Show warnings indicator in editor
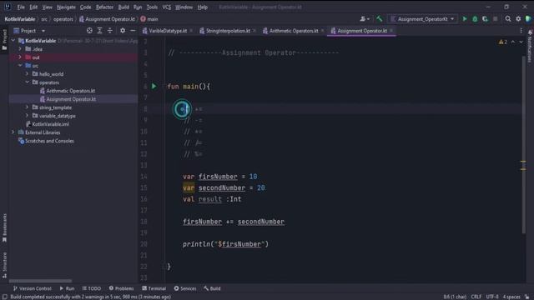The width and height of the screenshot is (534, 300). (x=502, y=42)
